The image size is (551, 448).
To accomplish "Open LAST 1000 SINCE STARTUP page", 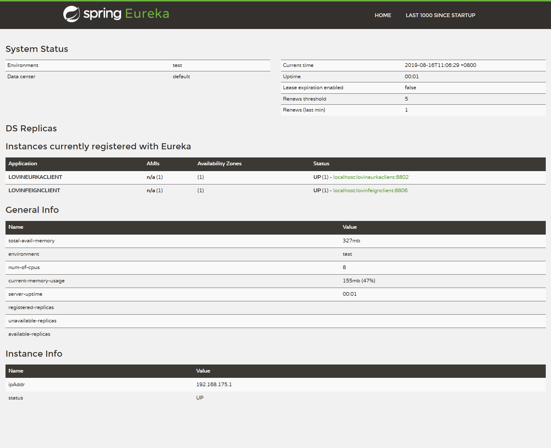I will pyautogui.click(x=440, y=15).
